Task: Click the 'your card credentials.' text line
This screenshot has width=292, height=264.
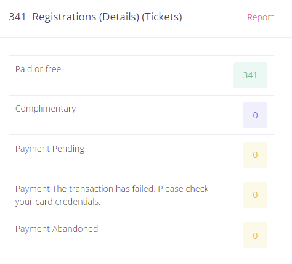Action: coord(58,202)
